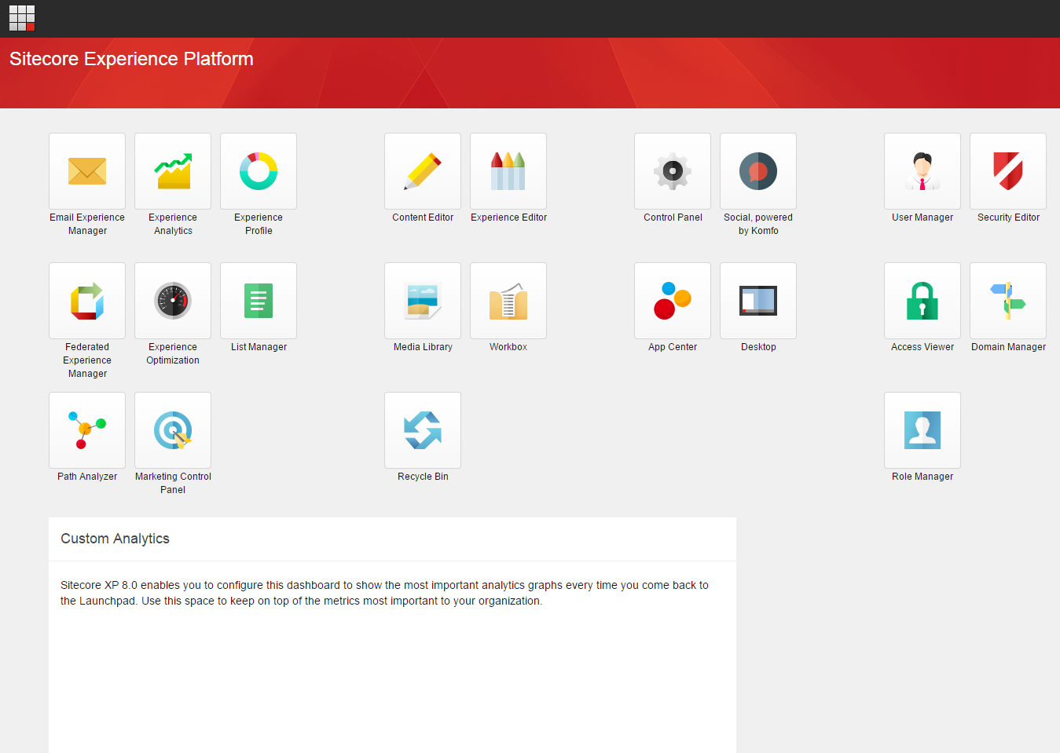
Task: Launch the Experience Editor
Action: 508,171
